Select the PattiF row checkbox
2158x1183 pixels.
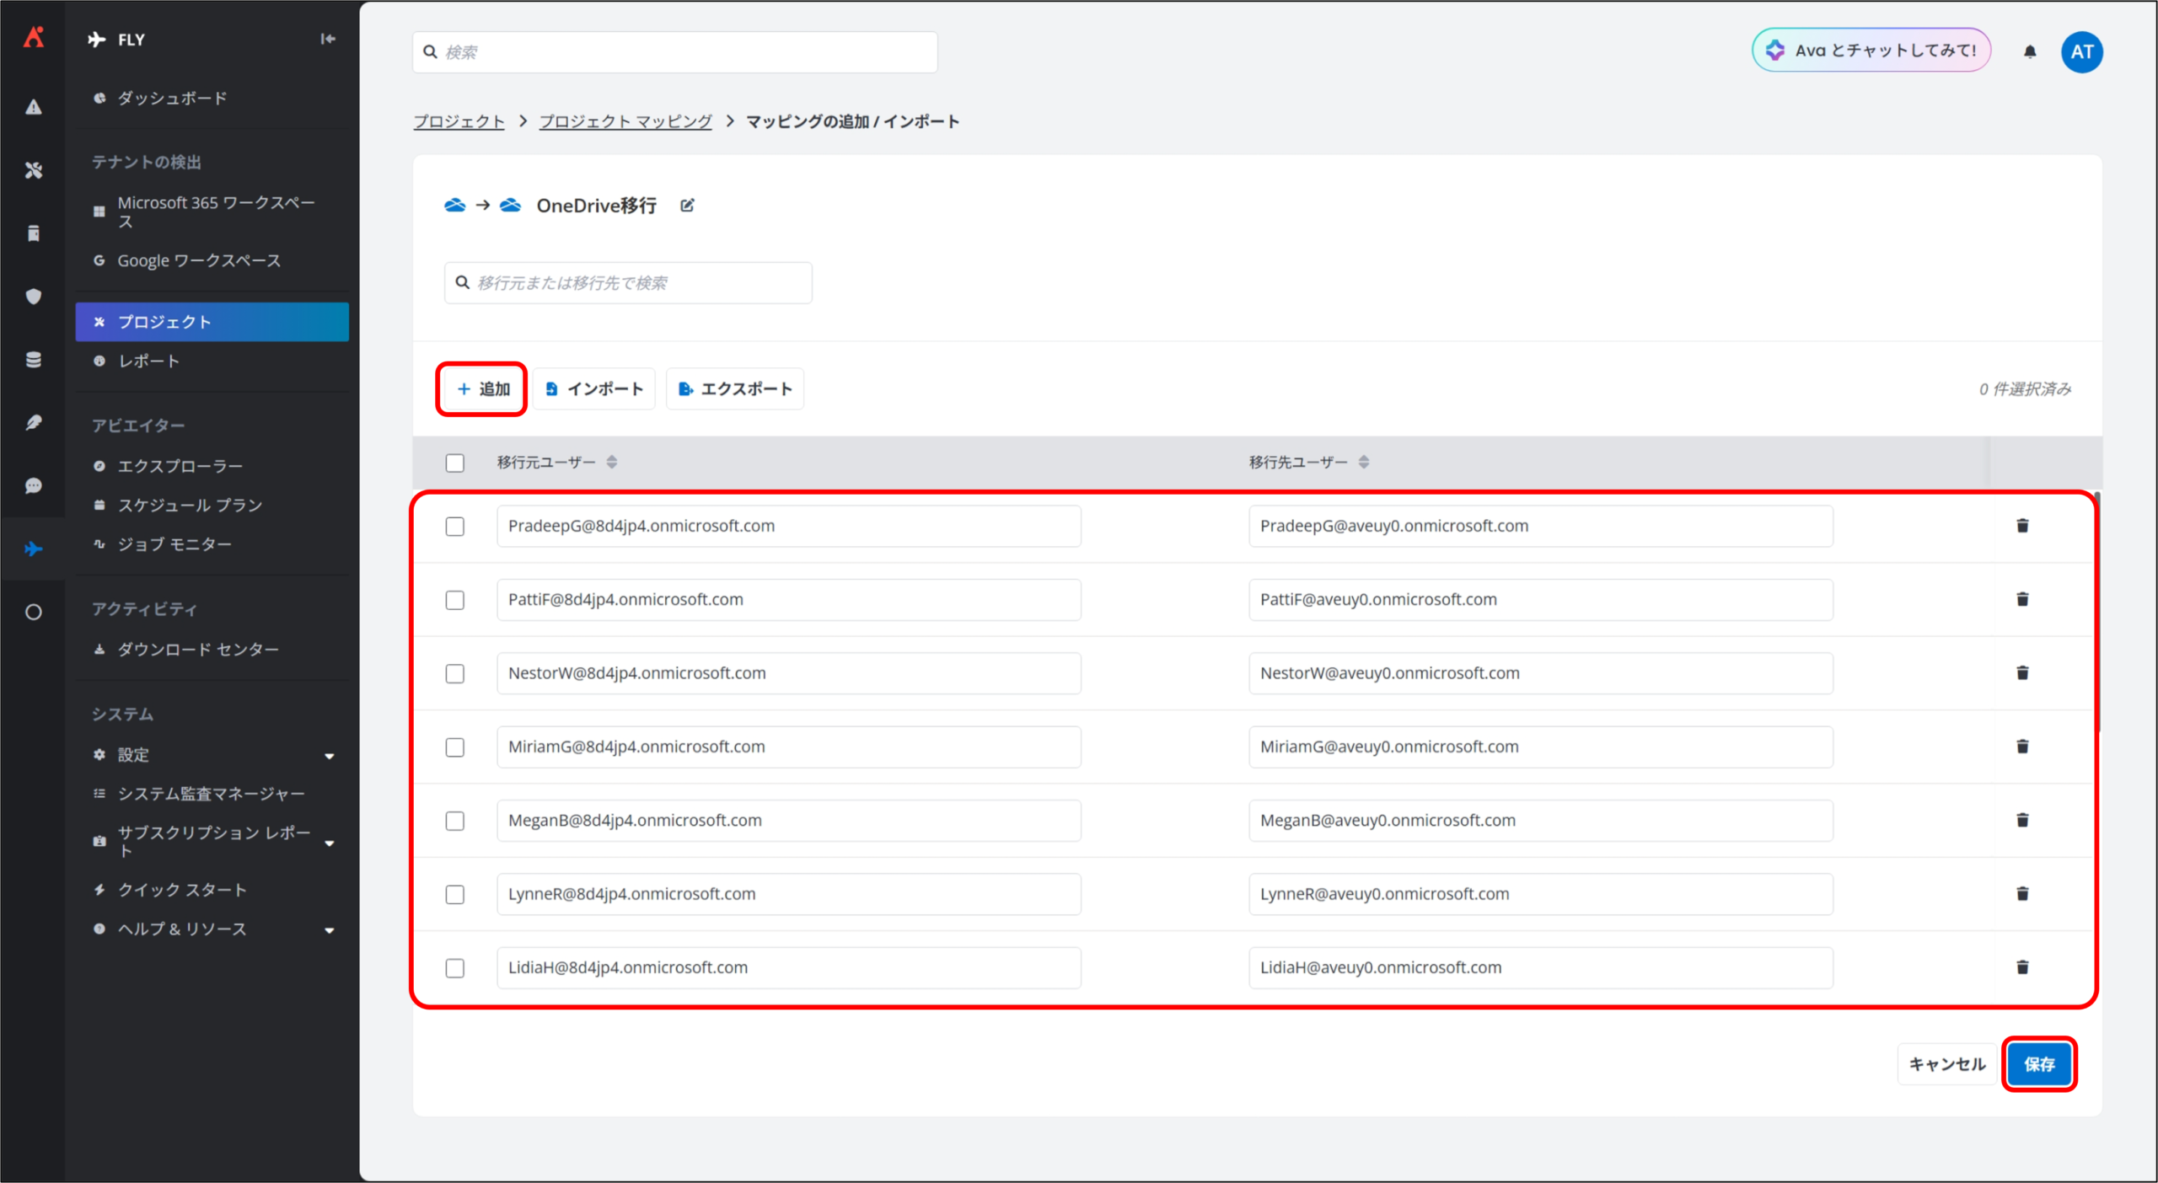pos(455,600)
